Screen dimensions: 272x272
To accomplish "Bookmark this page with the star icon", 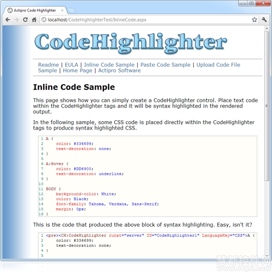I will coord(255,20).
